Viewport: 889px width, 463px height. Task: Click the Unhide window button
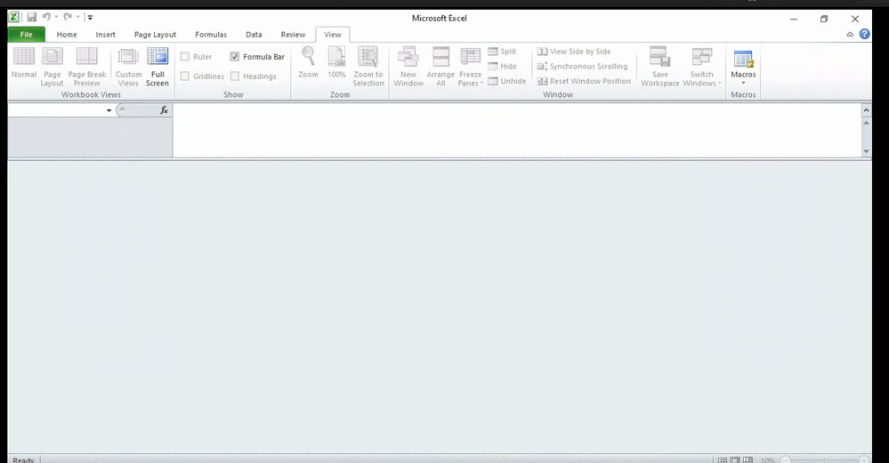(507, 81)
